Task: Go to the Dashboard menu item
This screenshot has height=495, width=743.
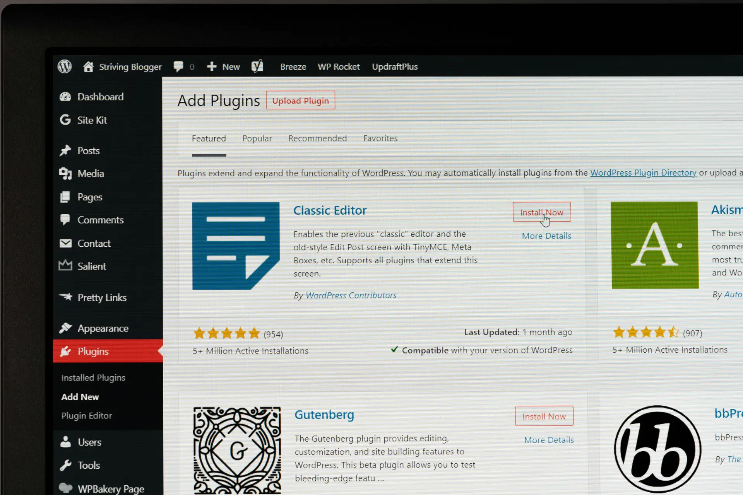Action: [100, 97]
